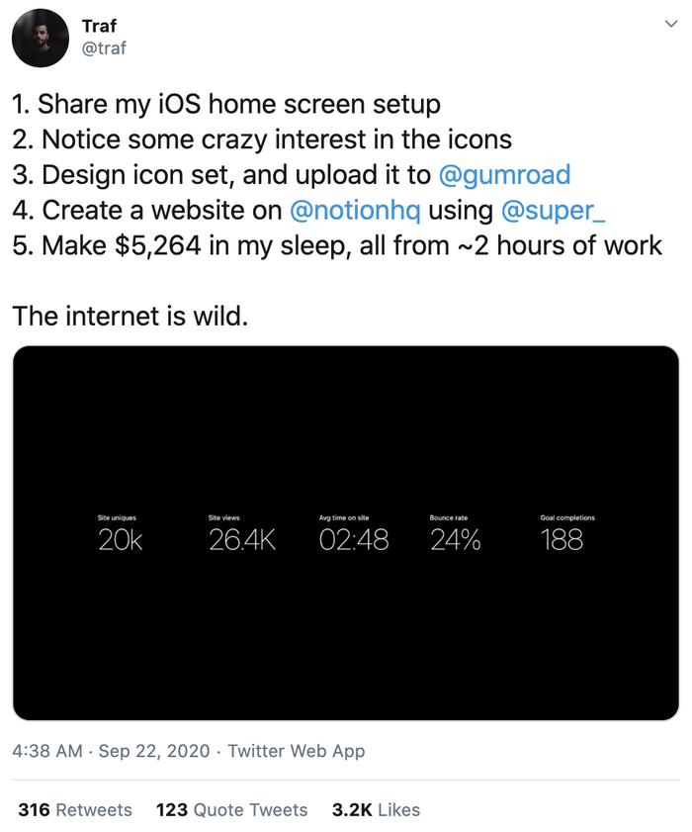Open the 123 Quote Tweets
The image size is (692, 832).
tap(231, 810)
